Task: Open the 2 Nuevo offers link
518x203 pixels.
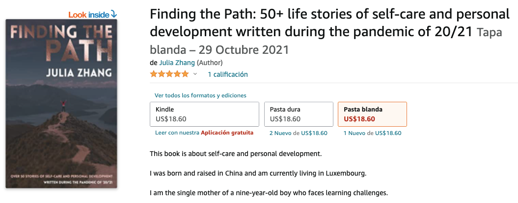Action: pyautogui.click(x=280, y=133)
